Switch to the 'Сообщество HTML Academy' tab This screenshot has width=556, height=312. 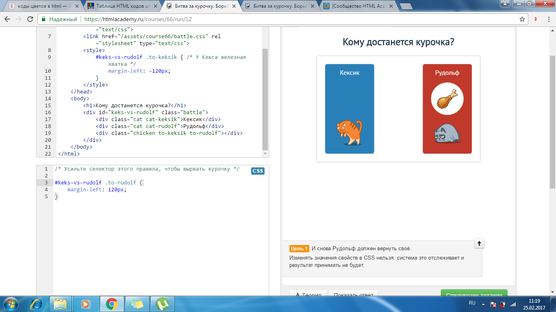pyautogui.click(x=358, y=6)
